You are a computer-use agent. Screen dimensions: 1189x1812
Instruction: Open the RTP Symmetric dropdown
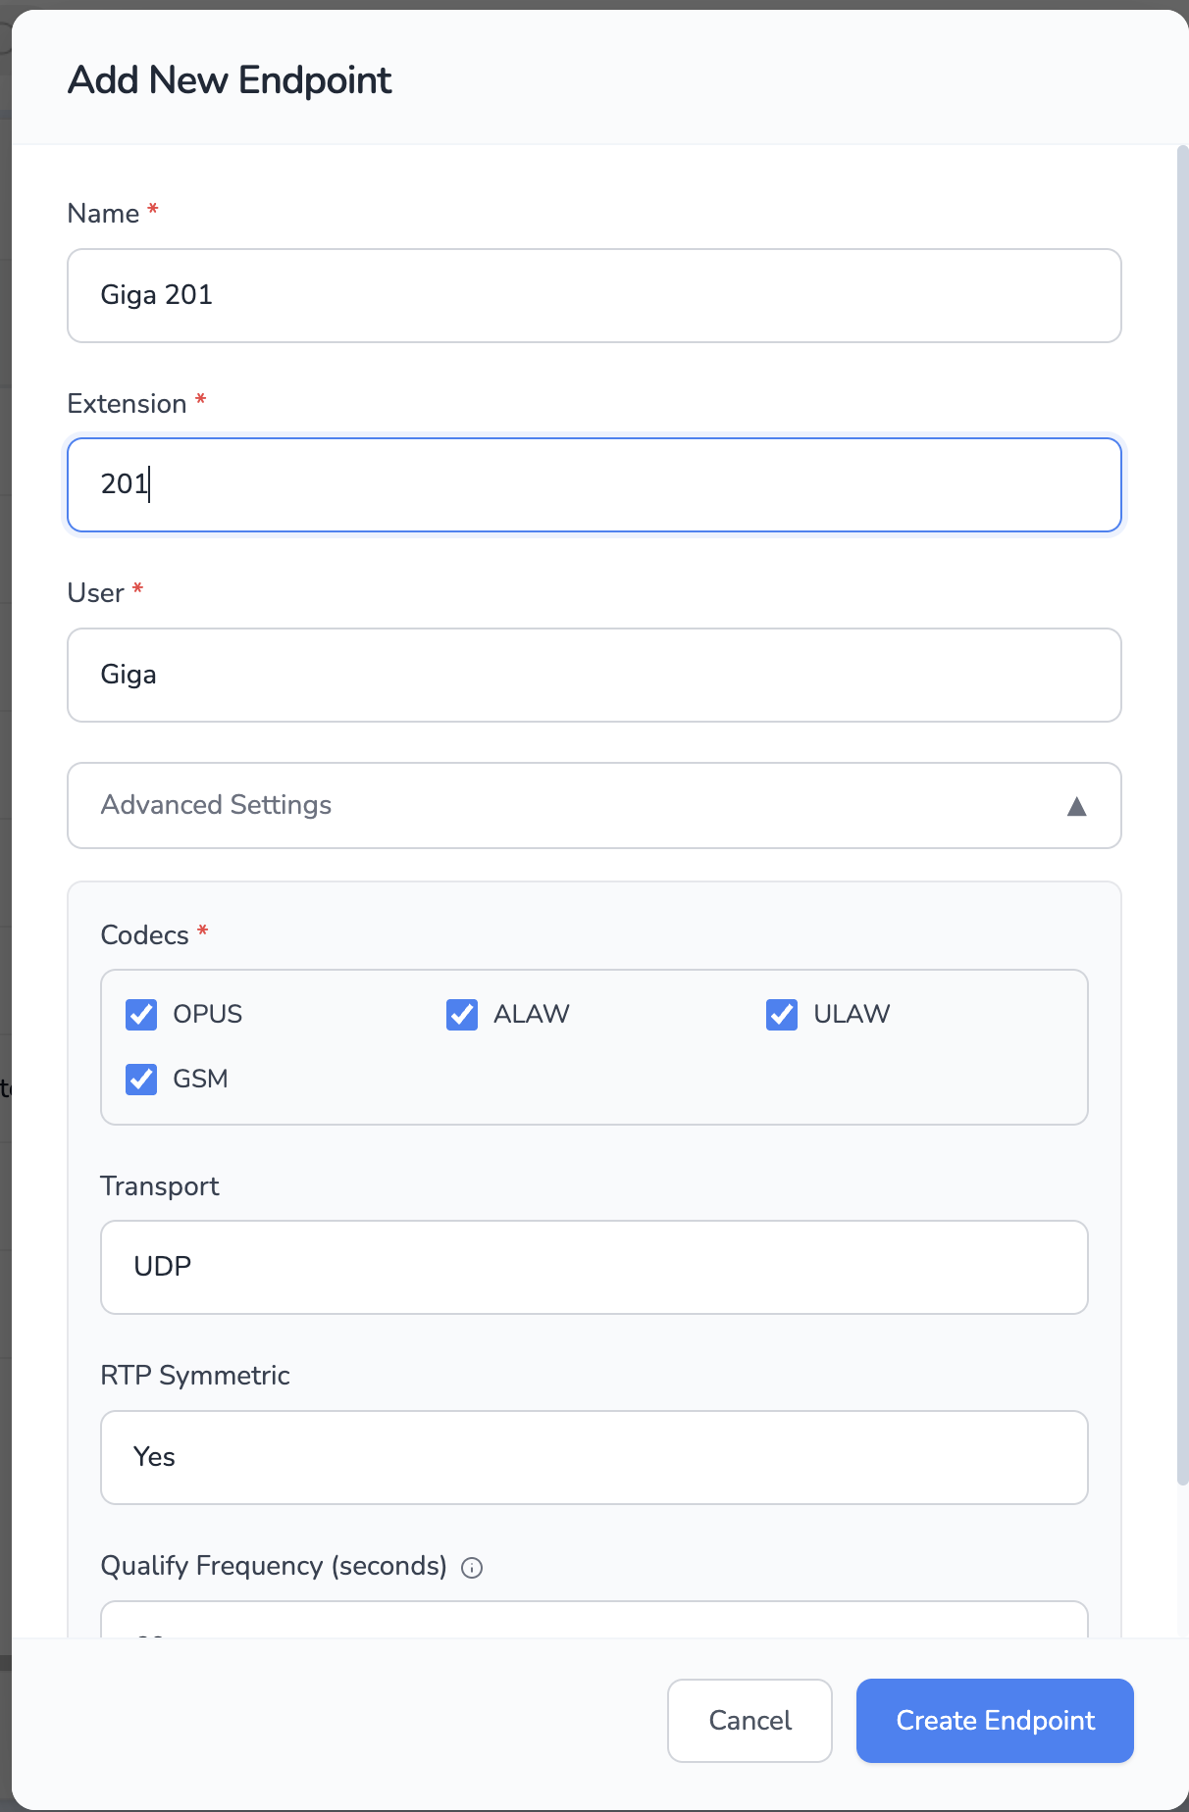pos(594,1457)
